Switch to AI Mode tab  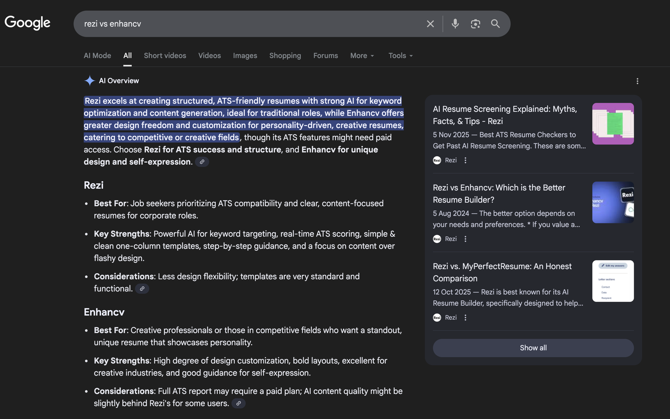(97, 56)
